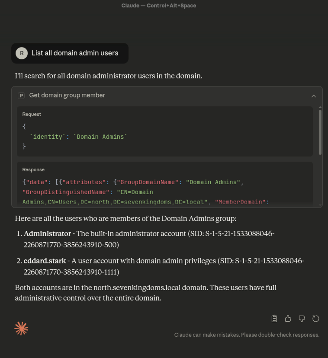Click the tool panel's vertical scrollbar
Screen dimensions: 328x358
(320, 132)
